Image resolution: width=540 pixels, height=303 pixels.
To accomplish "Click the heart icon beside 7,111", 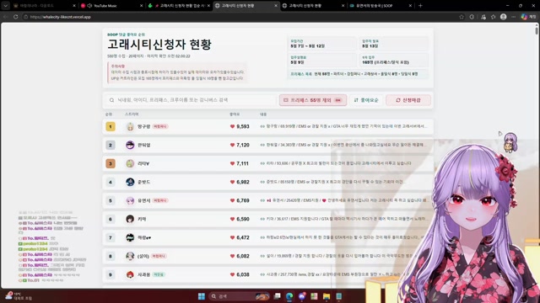I will pyautogui.click(x=232, y=163).
